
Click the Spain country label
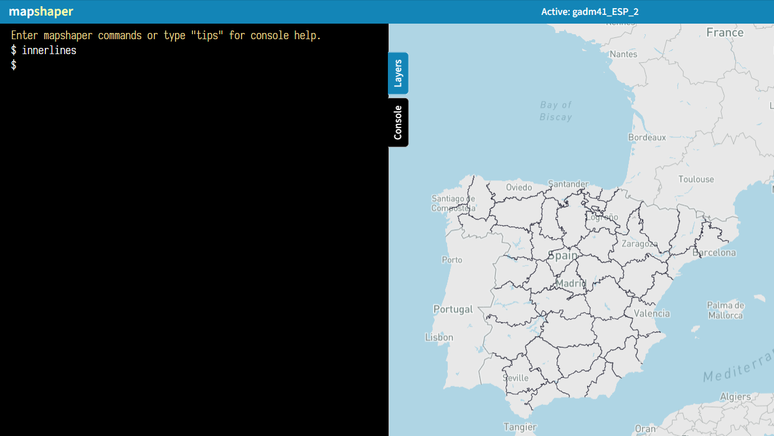point(563,256)
